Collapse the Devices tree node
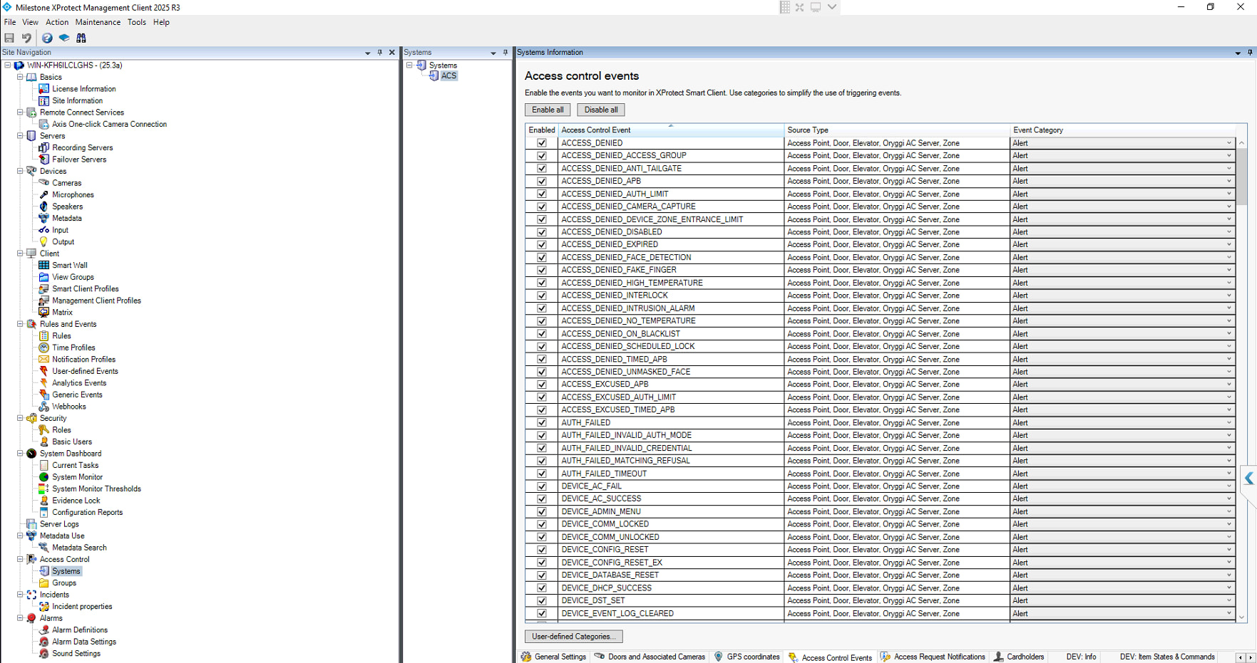The image size is (1257, 663). (20, 171)
